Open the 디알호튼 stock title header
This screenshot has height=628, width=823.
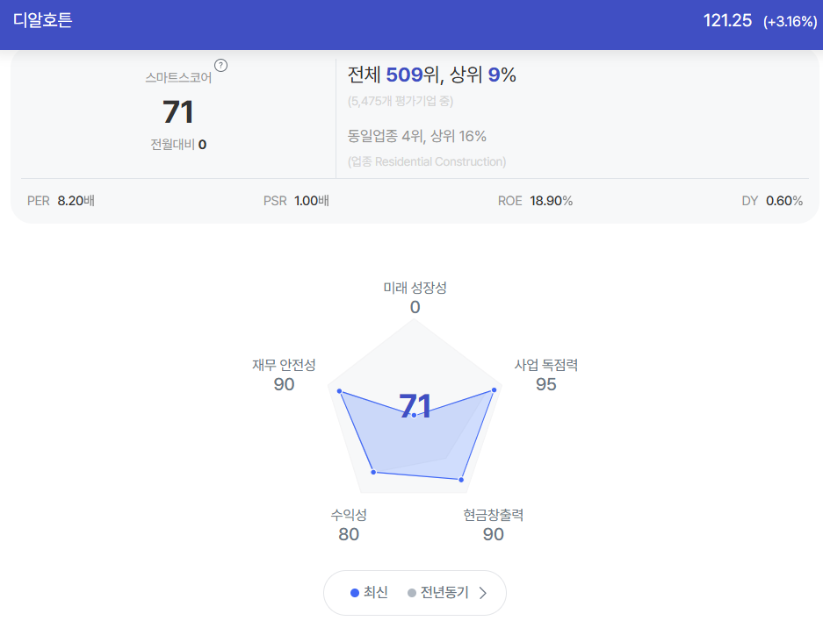click(x=42, y=20)
